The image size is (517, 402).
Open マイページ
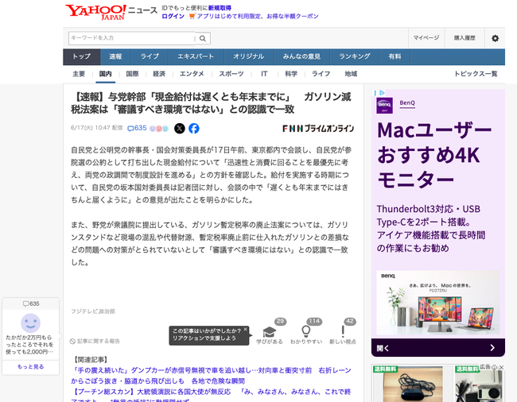coord(426,38)
